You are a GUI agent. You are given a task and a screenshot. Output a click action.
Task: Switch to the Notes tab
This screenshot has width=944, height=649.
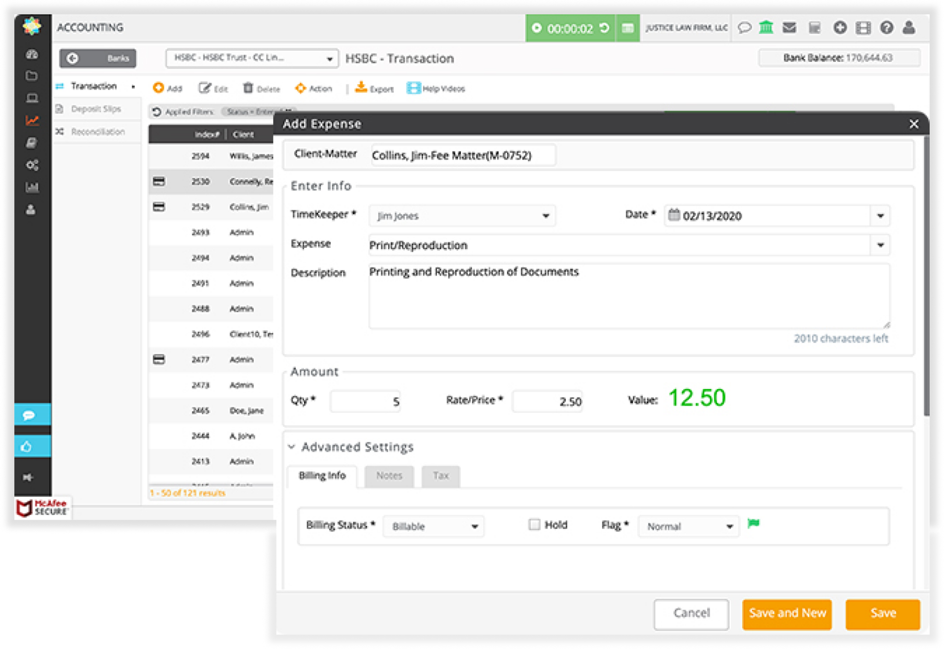pyautogui.click(x=389, y=476)
